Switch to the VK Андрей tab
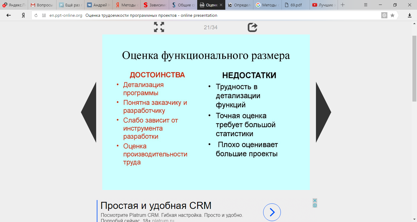 point(99,5)
